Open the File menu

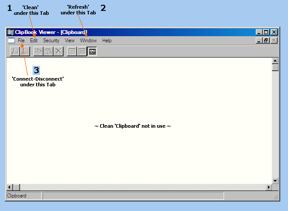pos(21,41)
